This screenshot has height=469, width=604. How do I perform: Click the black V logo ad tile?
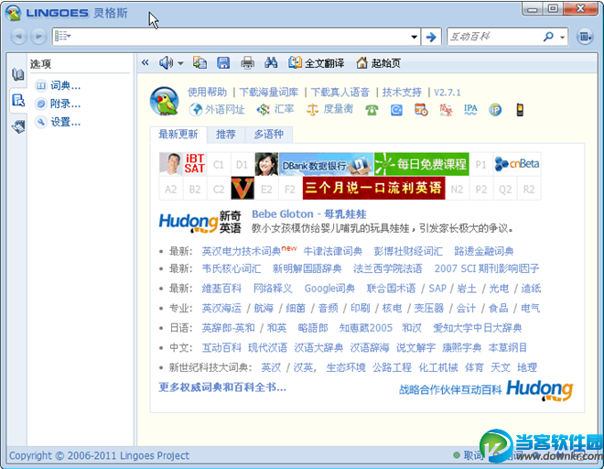[x=243, y=188]
